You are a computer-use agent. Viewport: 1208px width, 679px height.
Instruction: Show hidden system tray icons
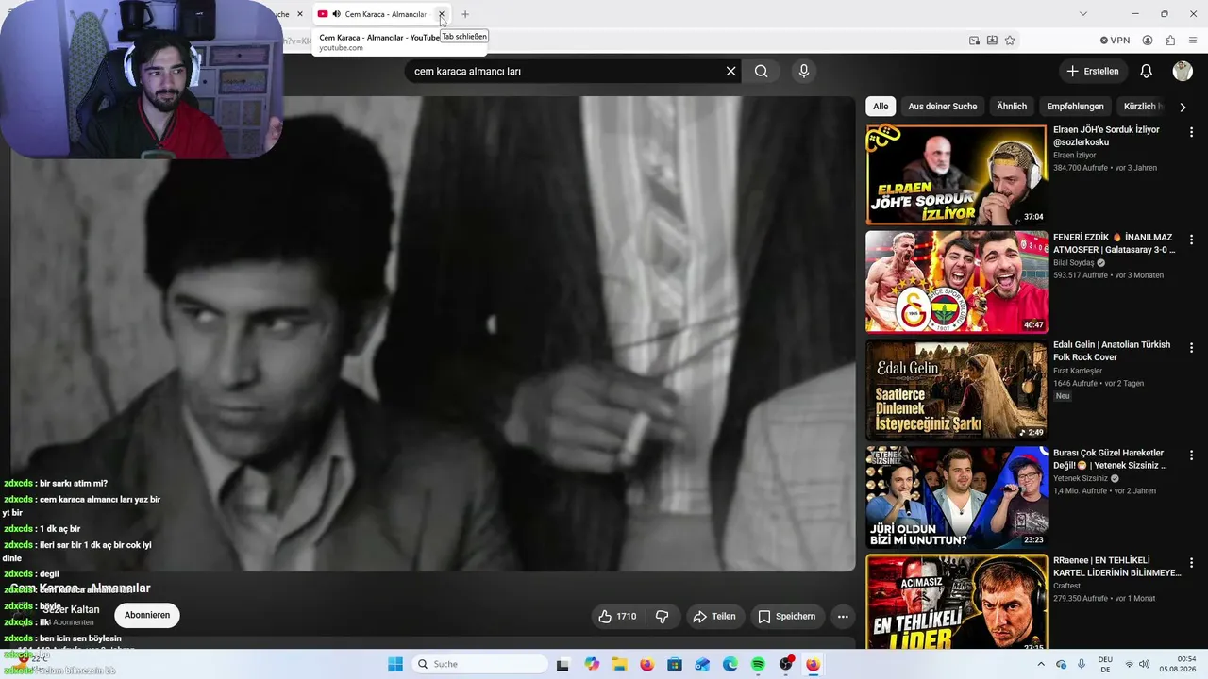pos(1041,664)
